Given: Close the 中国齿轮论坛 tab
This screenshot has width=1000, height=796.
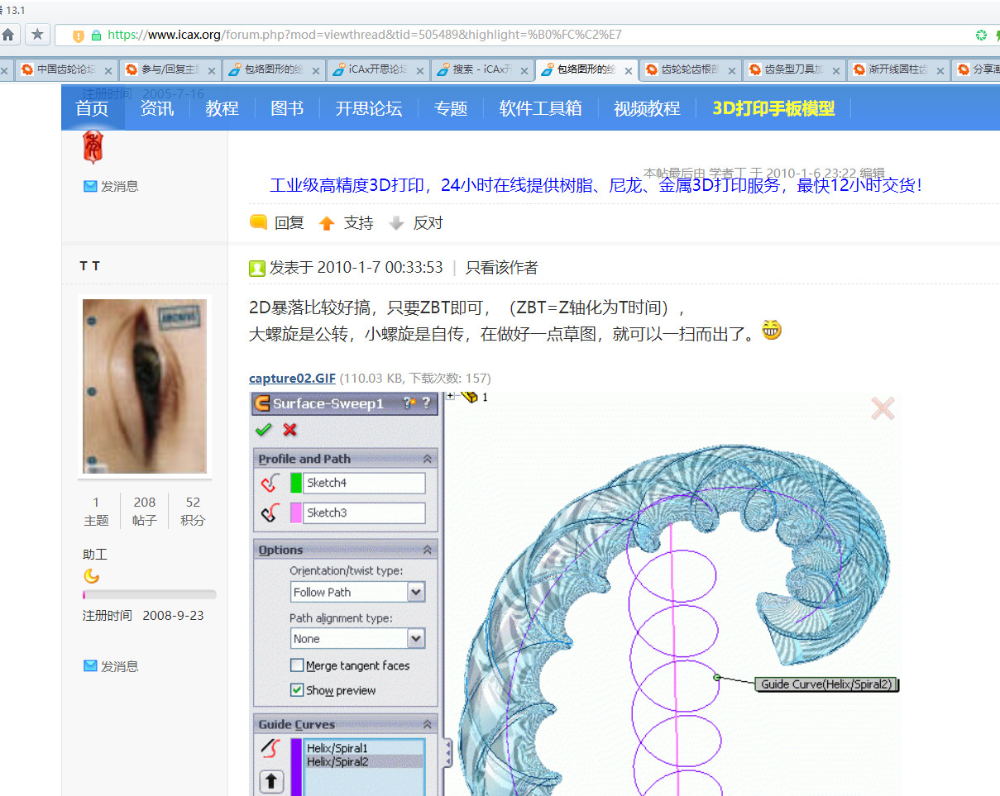Looking at the screenshot, I should point(108,70).
